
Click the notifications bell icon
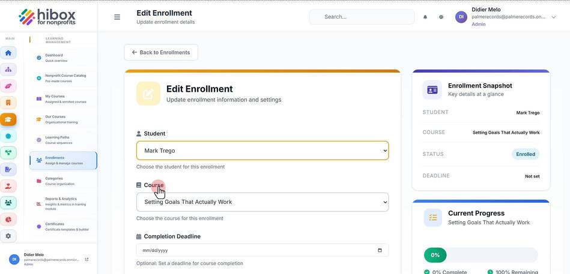point(425,17)
